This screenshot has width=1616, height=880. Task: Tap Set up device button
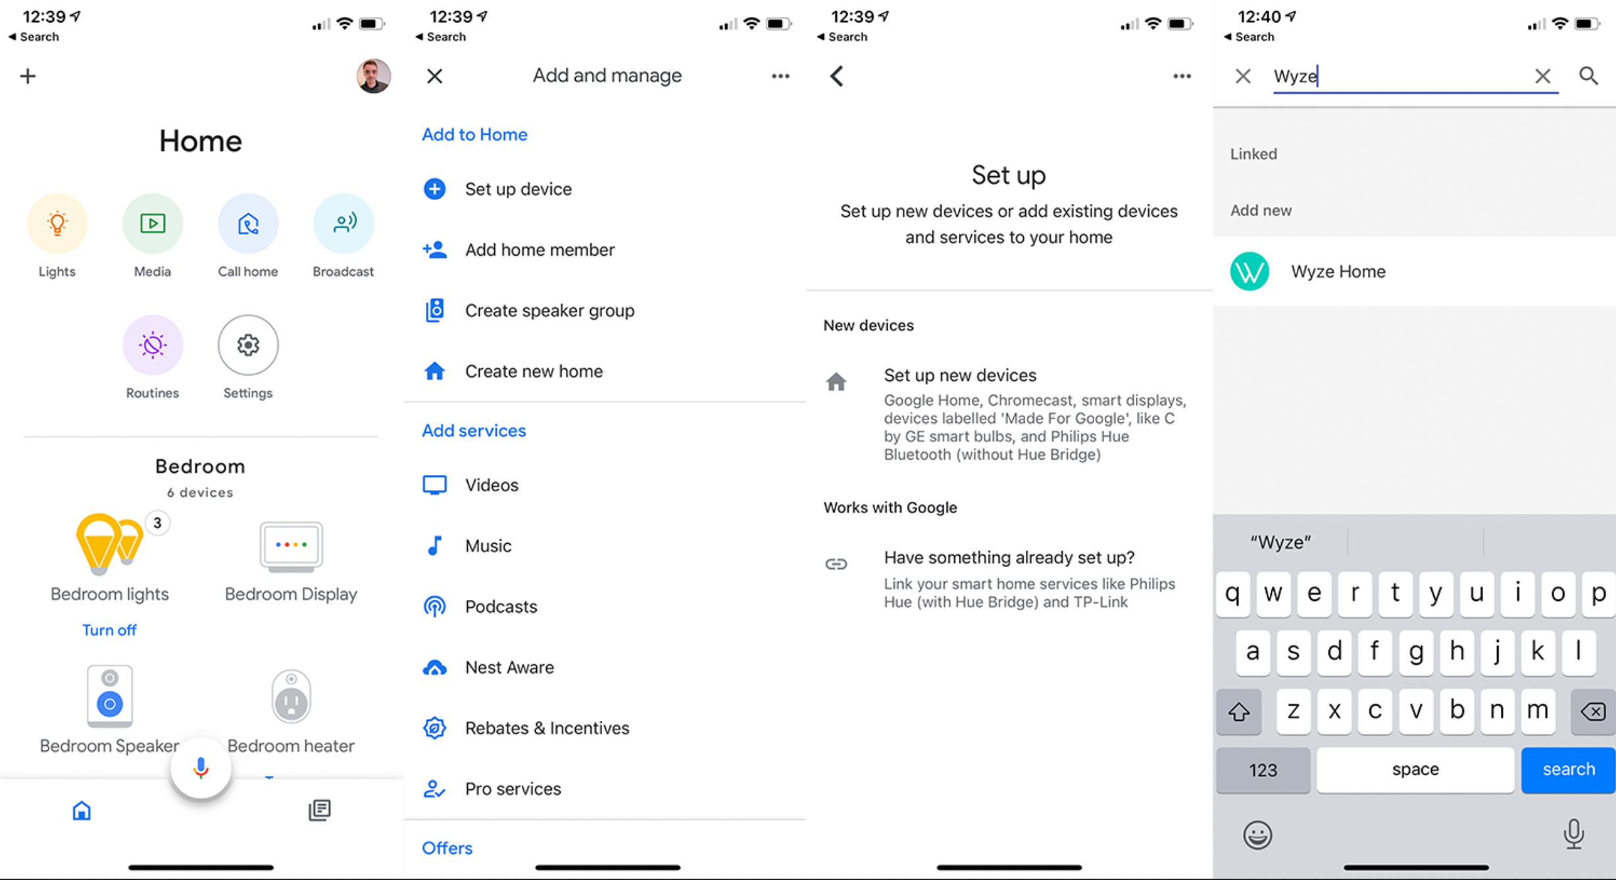pyautogui.click(x=520, y=187)
